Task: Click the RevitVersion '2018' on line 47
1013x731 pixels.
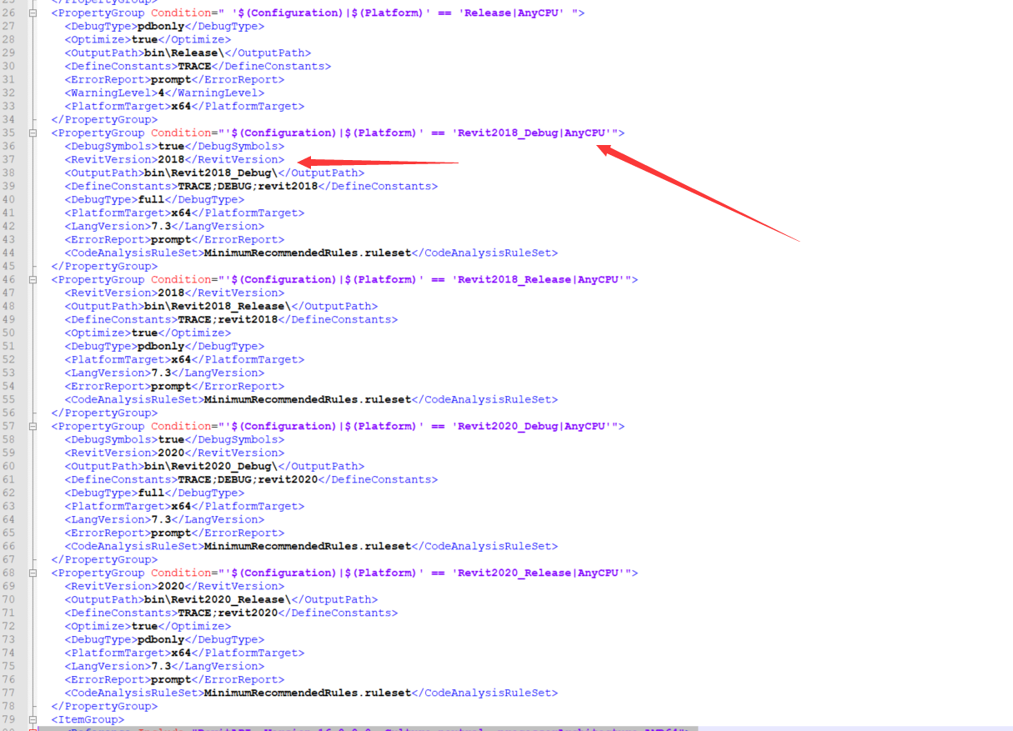Action: [x=171, y=293]
